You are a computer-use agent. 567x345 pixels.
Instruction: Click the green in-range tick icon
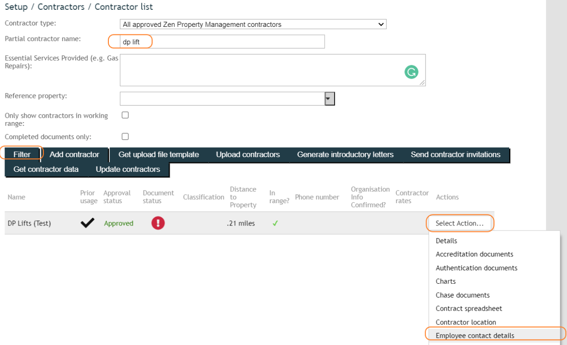(x=275, y=223)
